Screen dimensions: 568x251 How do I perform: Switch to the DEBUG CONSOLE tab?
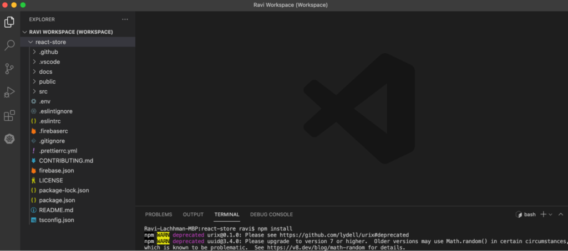click(271, 214)
